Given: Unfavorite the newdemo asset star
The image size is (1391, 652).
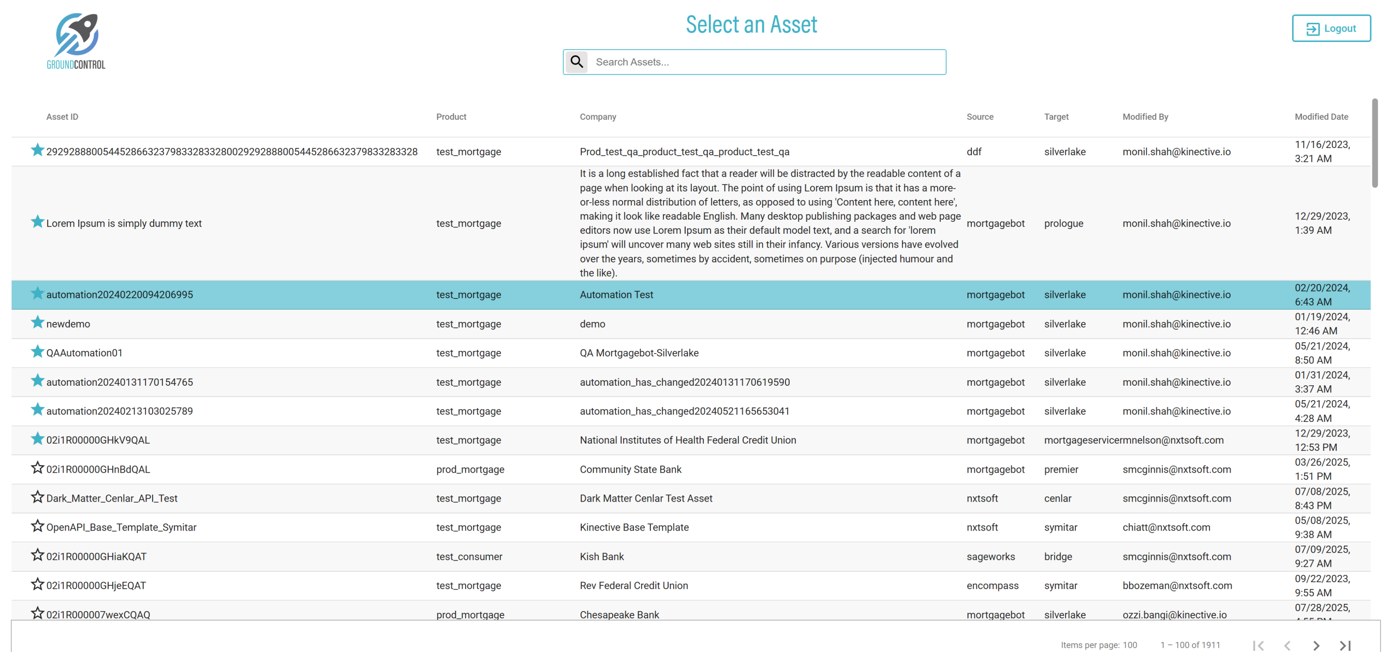Looking at the screenshot, I should [x=37, y=323].
